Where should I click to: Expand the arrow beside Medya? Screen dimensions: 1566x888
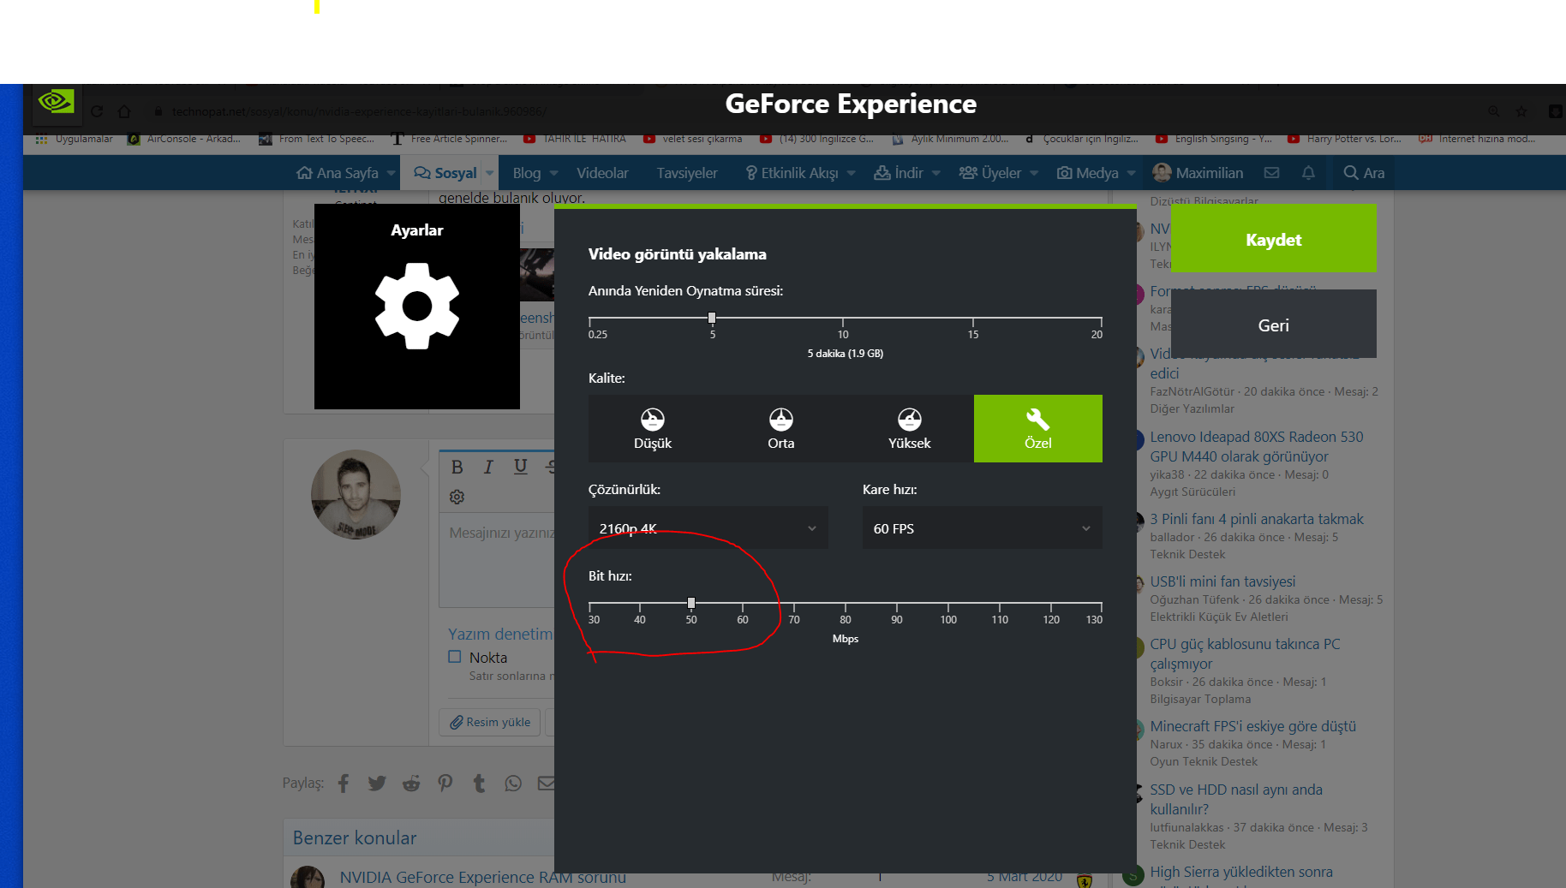[1132, 173]
